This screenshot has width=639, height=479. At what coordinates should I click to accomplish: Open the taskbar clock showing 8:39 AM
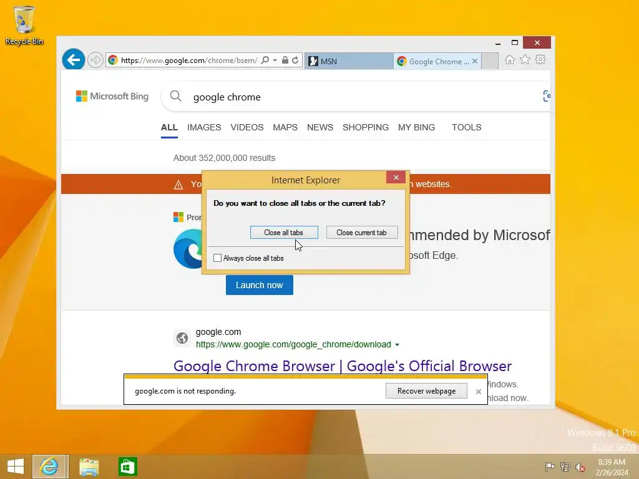[612, 467]
